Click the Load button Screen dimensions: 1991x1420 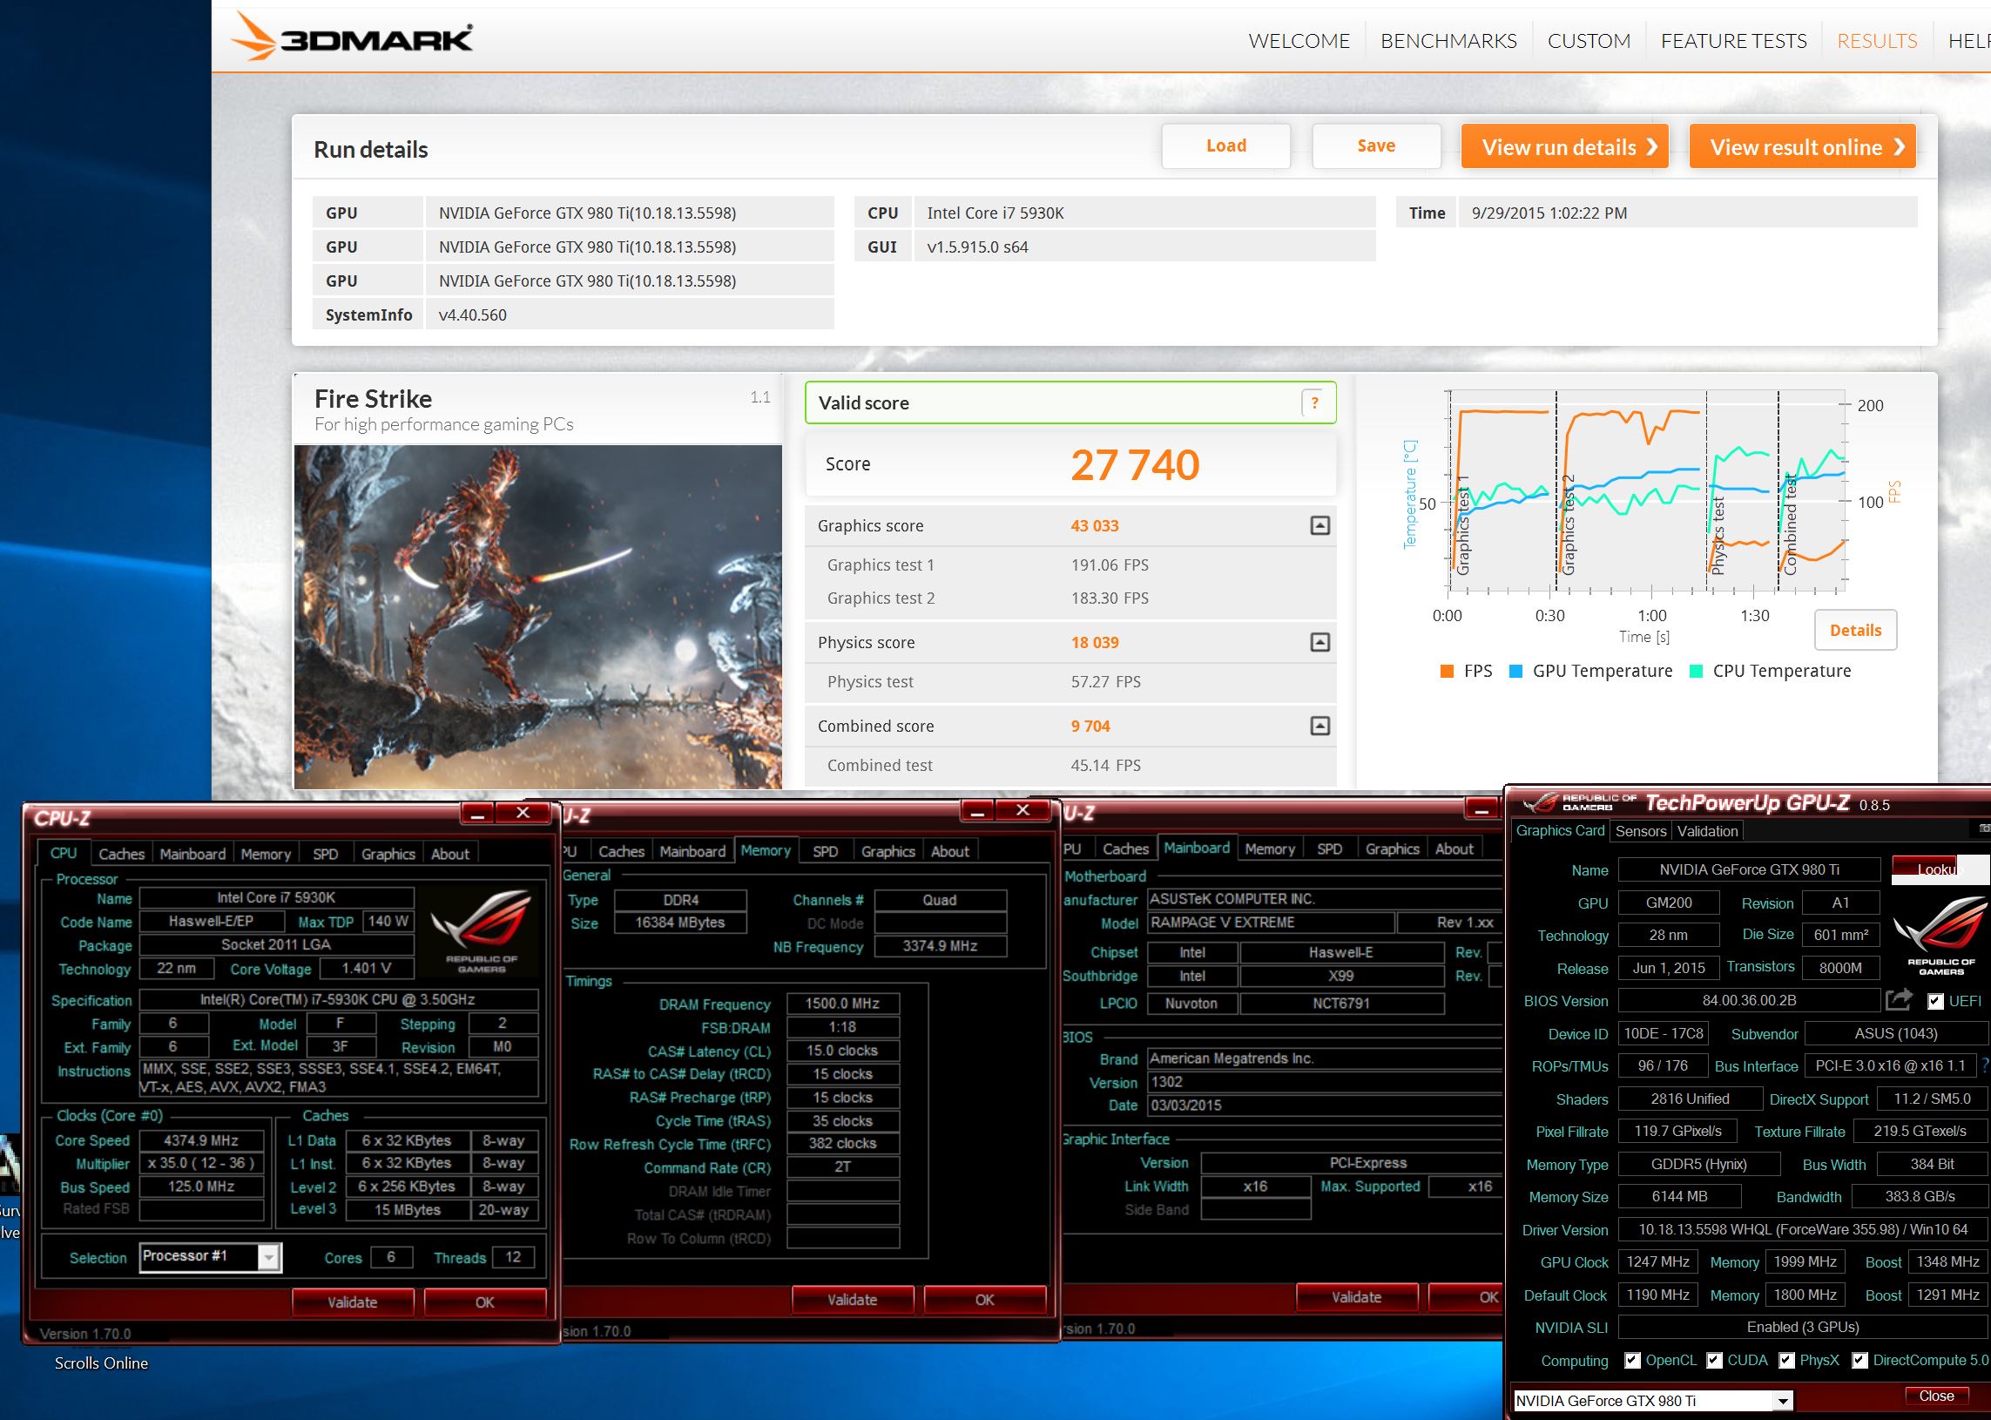coord(1225,146)
